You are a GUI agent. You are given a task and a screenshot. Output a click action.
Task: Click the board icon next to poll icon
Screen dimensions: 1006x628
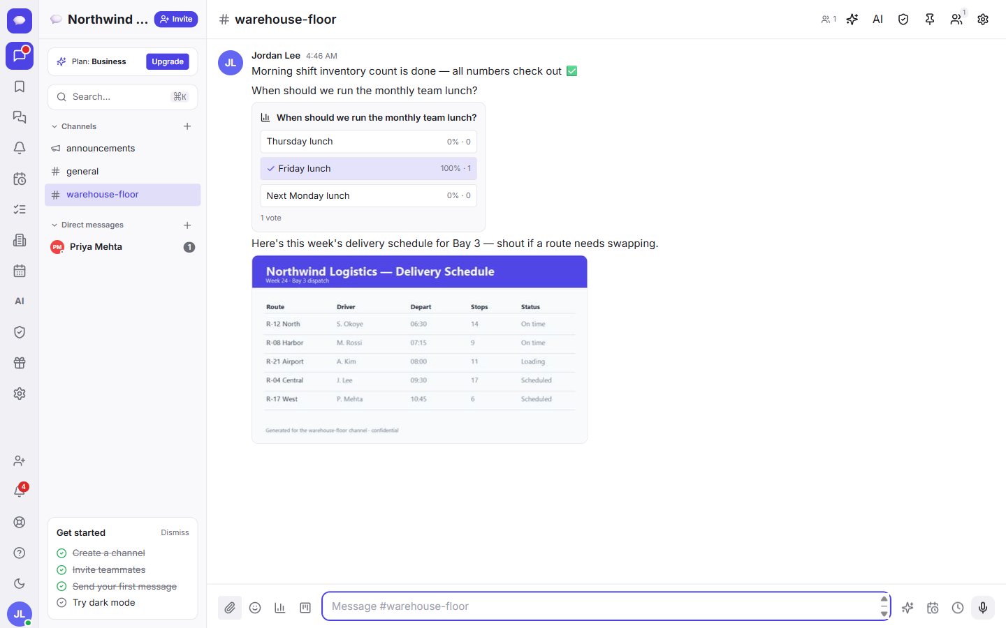coord(305,608)
